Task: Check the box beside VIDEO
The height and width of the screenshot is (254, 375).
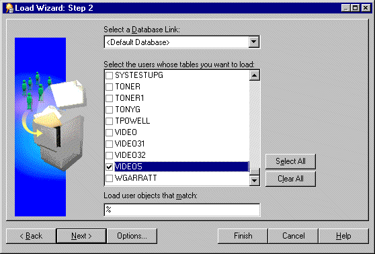Action: pyautogui.click(x=110, y=132)
